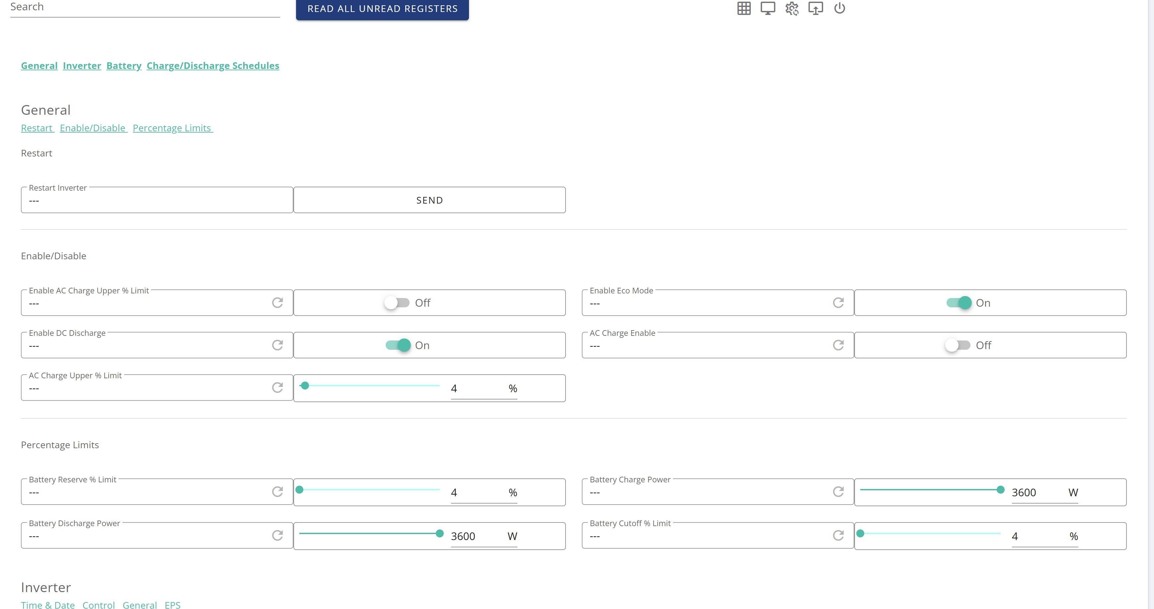
Task: Refresh the Enable DC Discharge register
Action: (277, 345)
